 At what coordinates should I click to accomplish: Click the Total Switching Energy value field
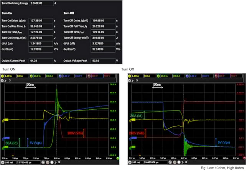[x=41, y=3]
